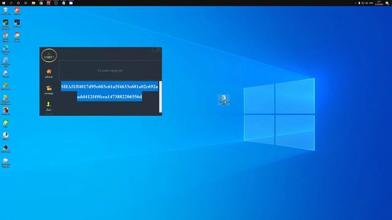Show hidden tray icons chevron
Image resolution: width=392 pixels, height=220 pixels.
click(x=355, y=3)
